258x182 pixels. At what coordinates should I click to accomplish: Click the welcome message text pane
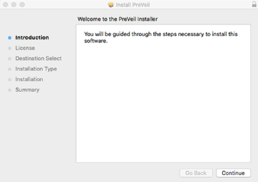[x=164, y=93]
